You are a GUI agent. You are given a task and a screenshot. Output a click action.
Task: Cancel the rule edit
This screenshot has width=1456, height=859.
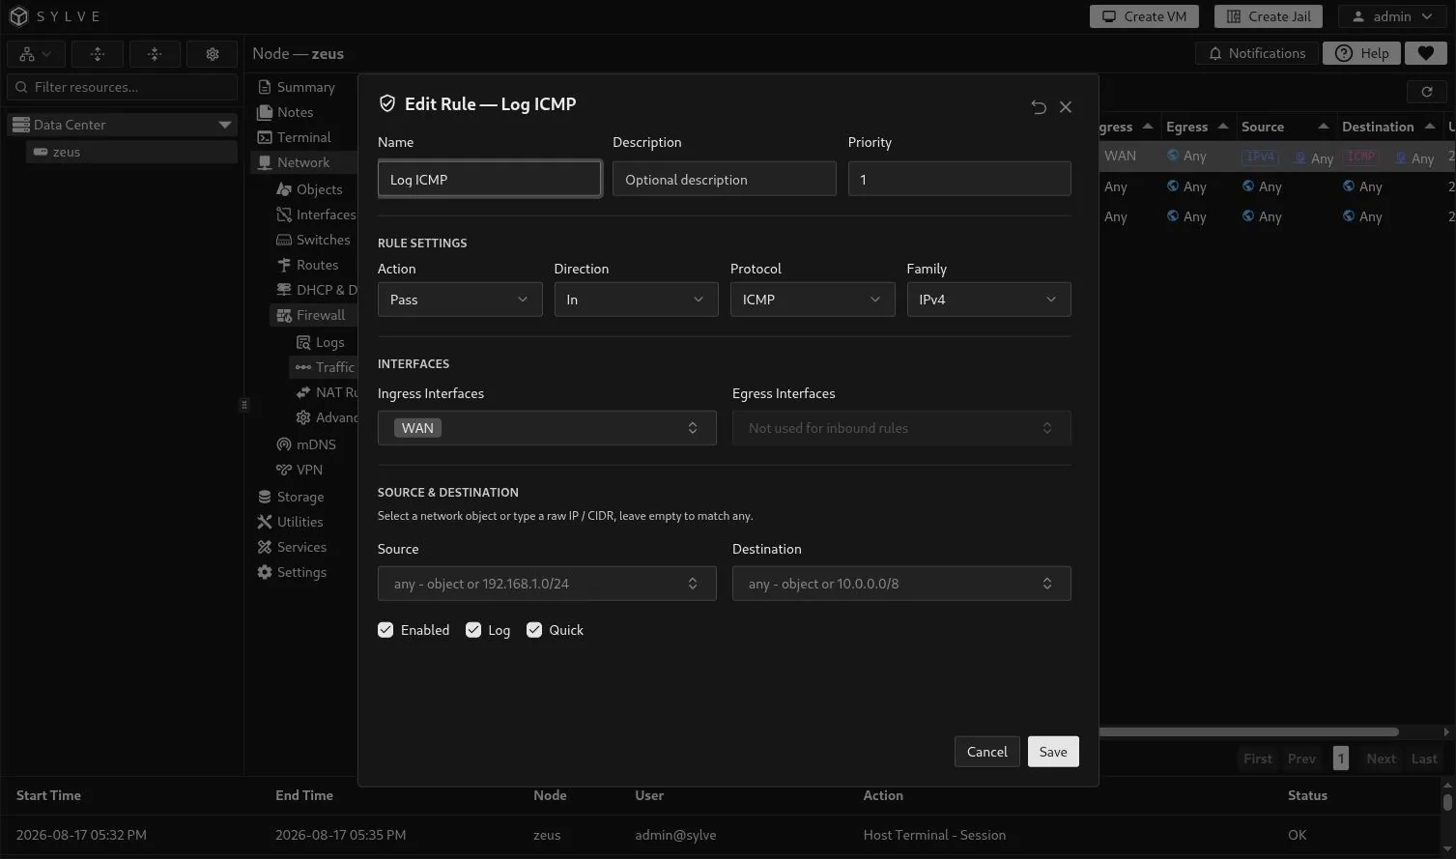(986, 752)
